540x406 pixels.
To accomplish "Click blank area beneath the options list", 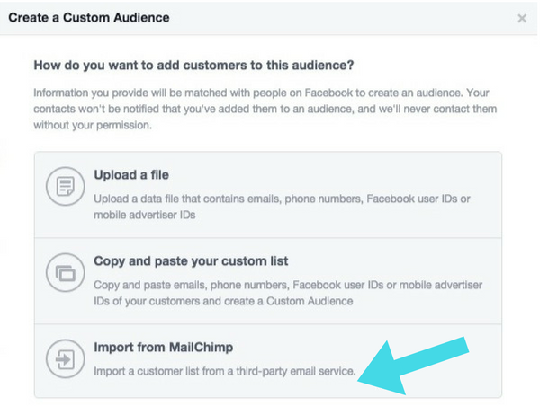I will click(x=268, y=402).
